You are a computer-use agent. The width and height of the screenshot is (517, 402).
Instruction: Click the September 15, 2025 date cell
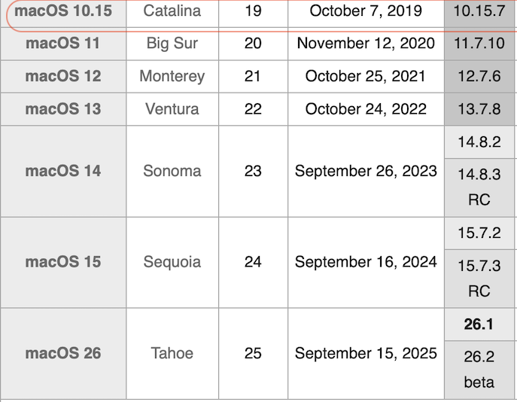(366, 354)
